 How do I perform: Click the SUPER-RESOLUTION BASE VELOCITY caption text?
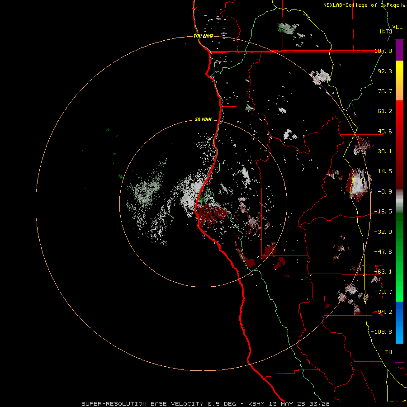coord(142,404)
